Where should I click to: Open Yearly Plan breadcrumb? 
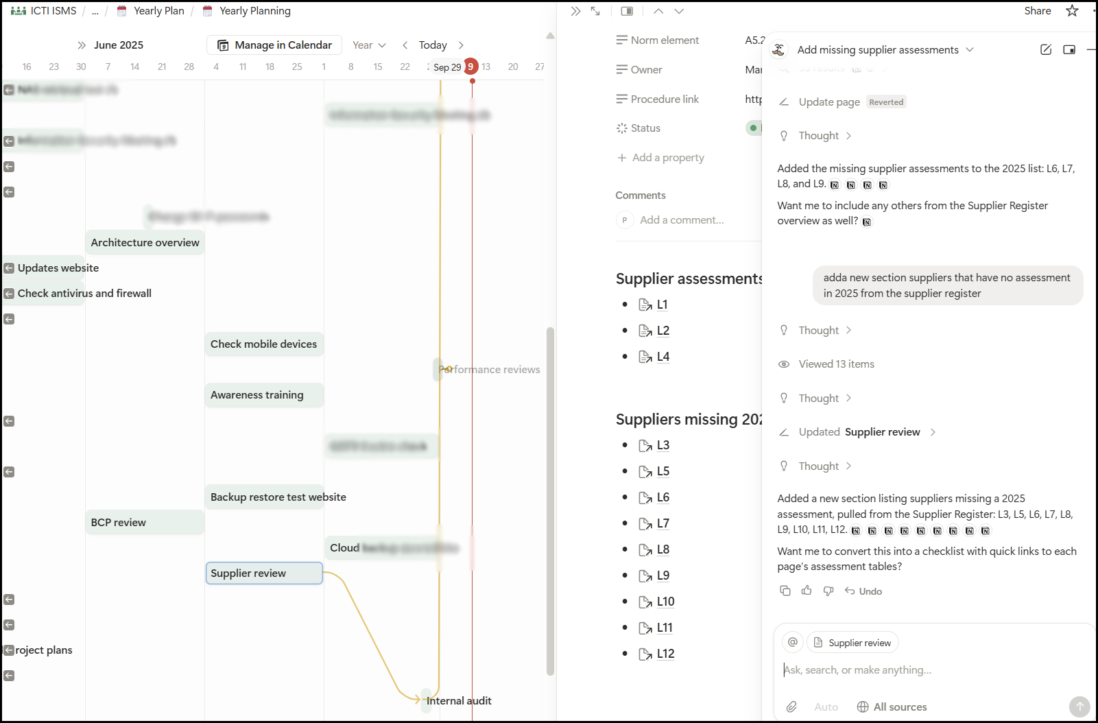coord(158,11)
